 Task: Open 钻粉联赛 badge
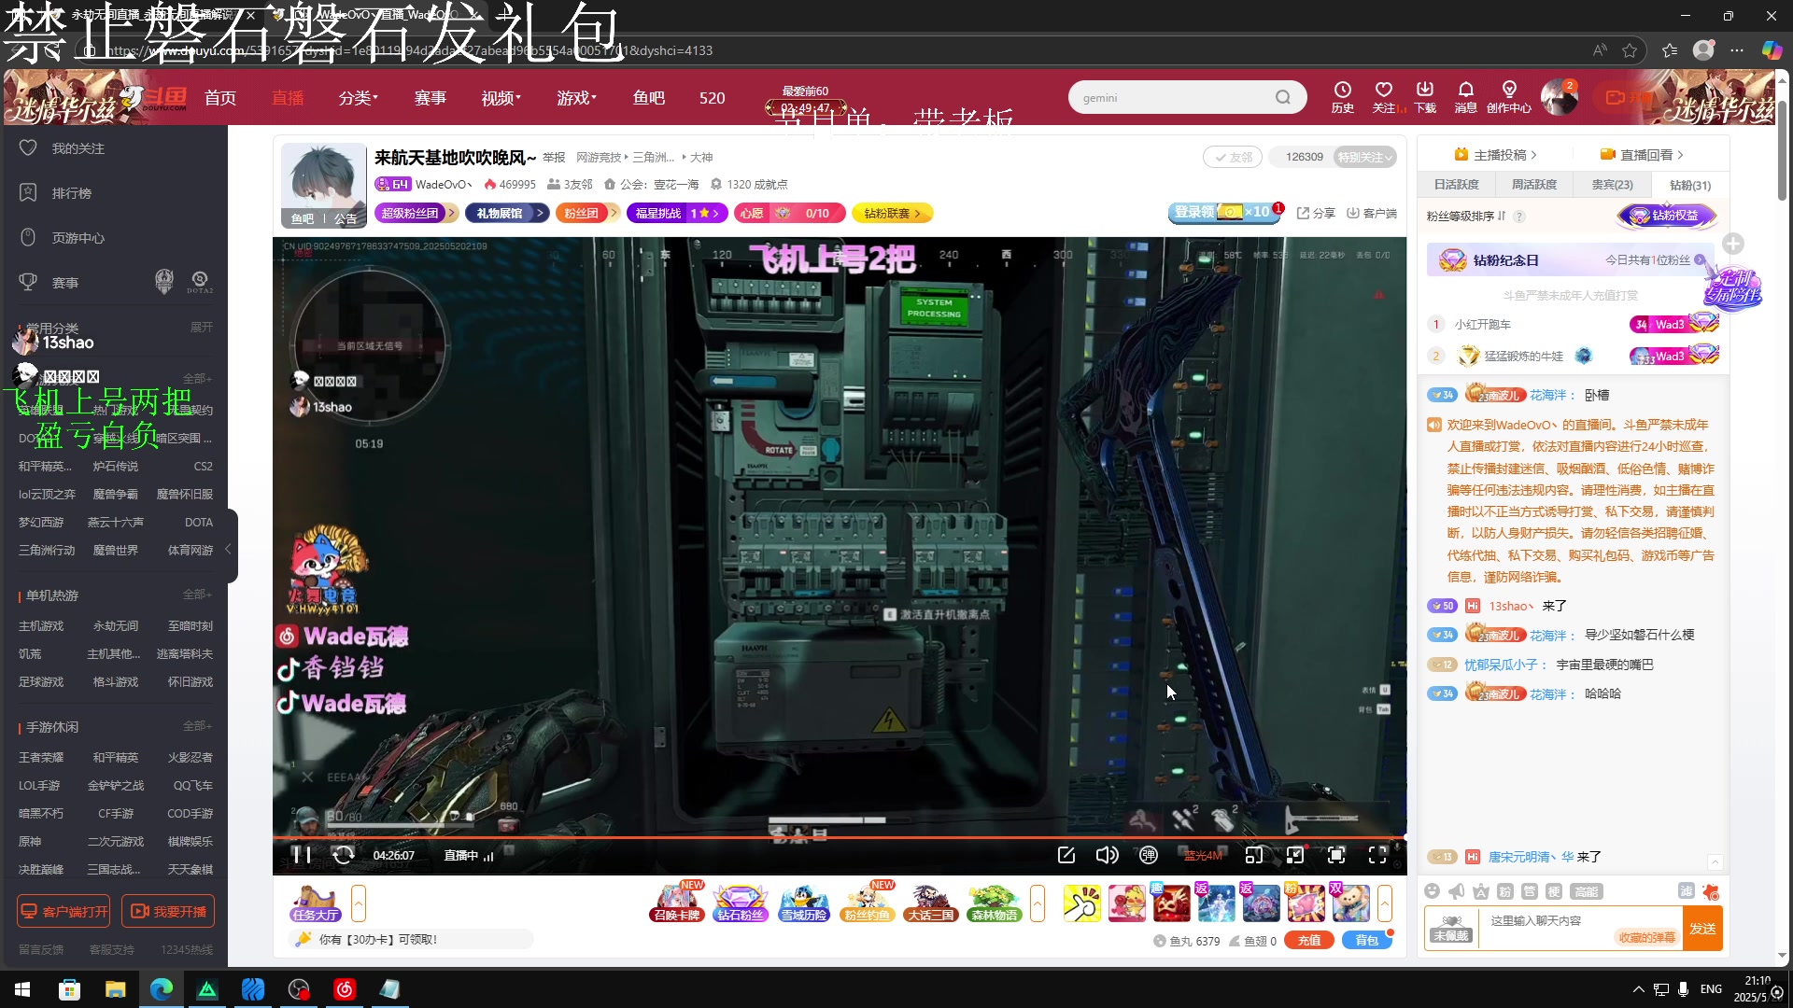892,213
